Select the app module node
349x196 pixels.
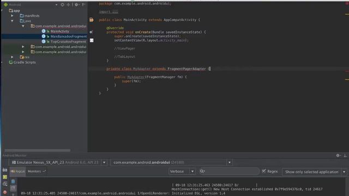[15, 11]
